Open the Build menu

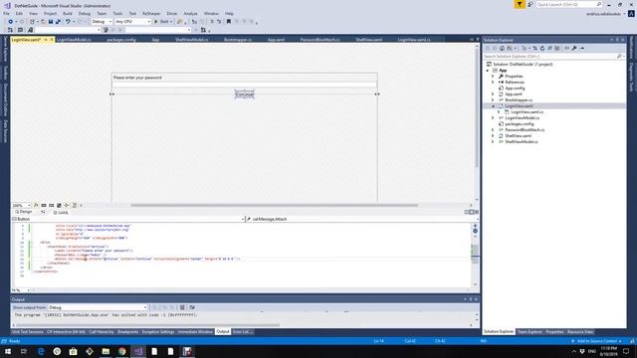tap(68, 13)
